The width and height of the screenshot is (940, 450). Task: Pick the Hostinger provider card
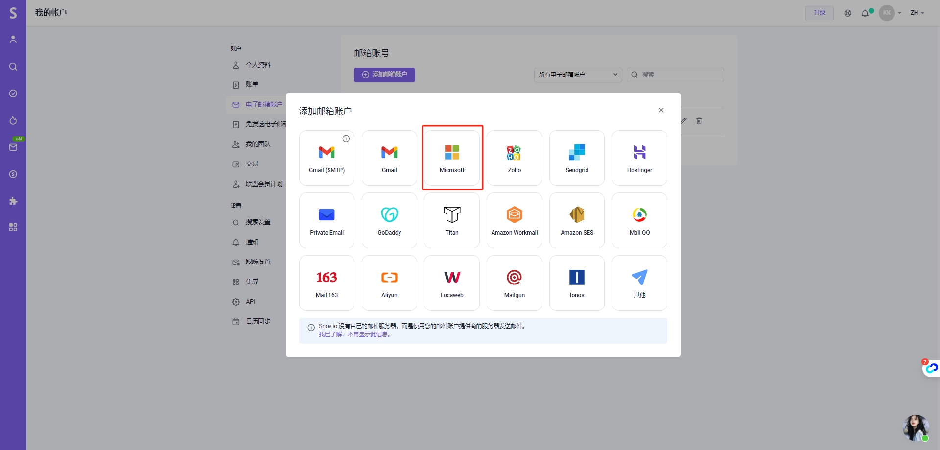pyautogui.click(x=639, y=158)
